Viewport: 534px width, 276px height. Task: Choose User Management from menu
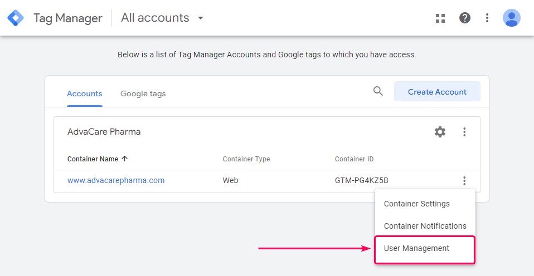425,250
